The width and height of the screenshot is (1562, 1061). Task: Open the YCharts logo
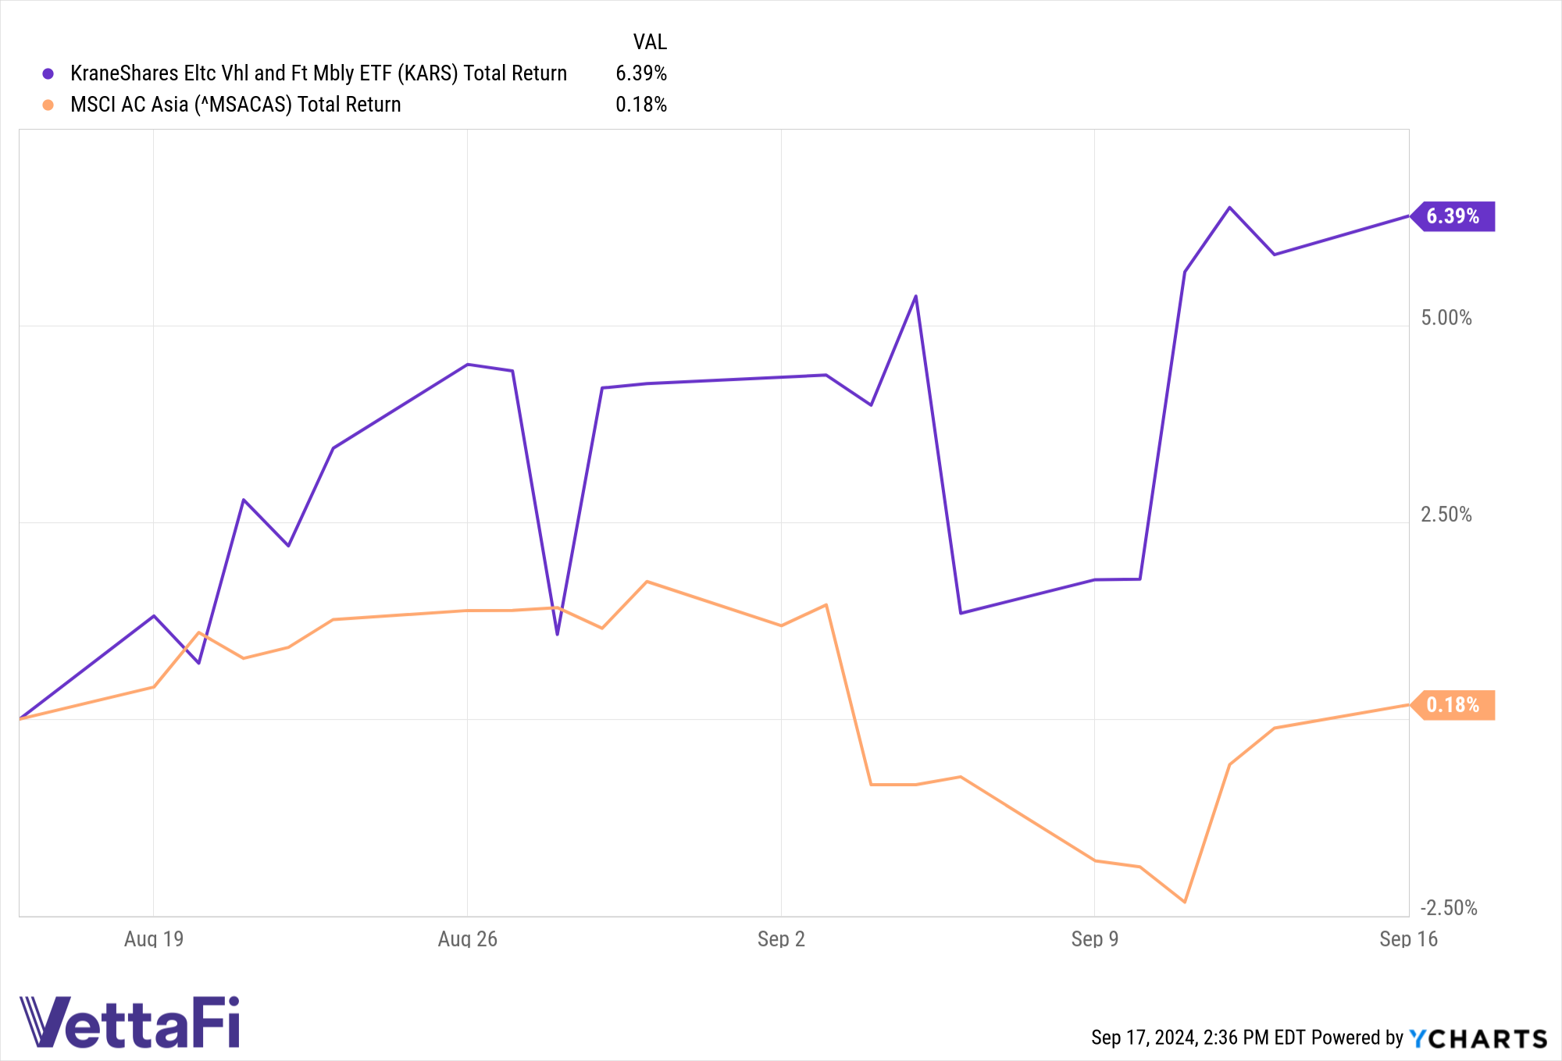click(1478, 1038)
